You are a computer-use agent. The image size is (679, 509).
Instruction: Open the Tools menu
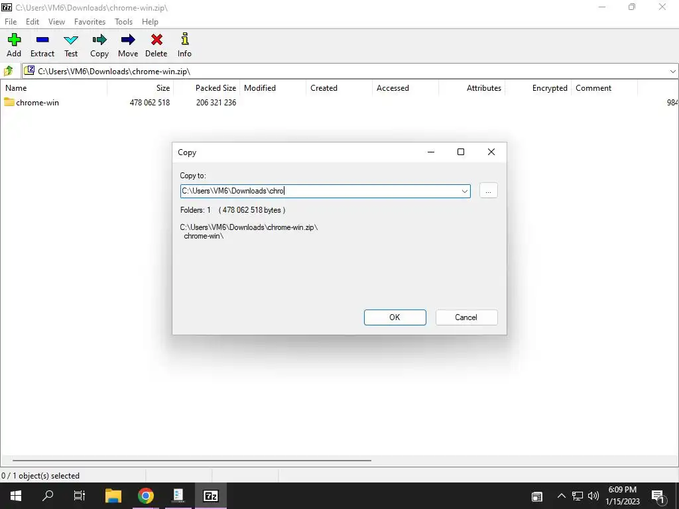(x=123, y=22)
